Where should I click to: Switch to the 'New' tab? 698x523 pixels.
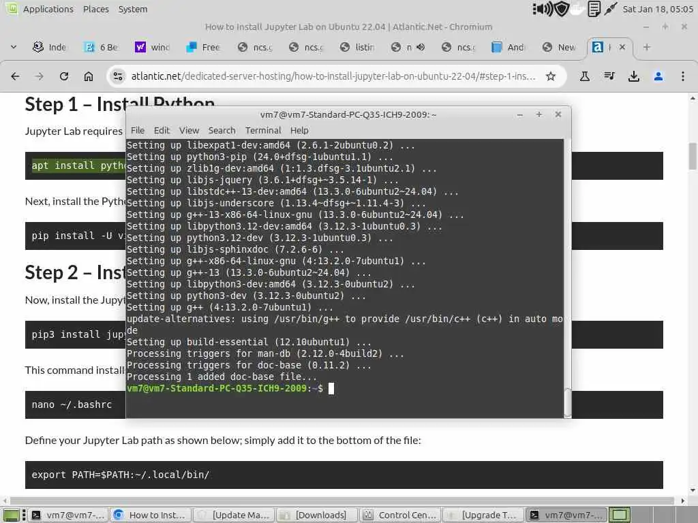[560, 47]
